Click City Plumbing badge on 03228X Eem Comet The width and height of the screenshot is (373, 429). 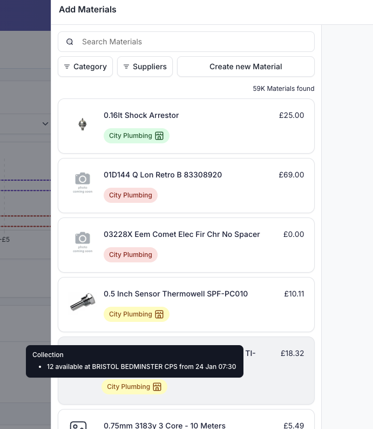pos(131,255)
